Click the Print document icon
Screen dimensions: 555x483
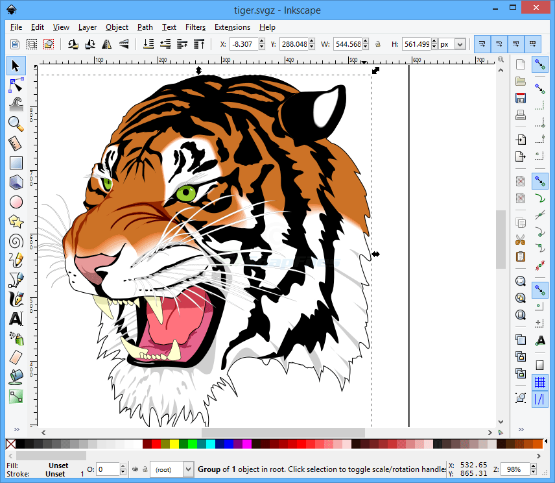(520, 116)
